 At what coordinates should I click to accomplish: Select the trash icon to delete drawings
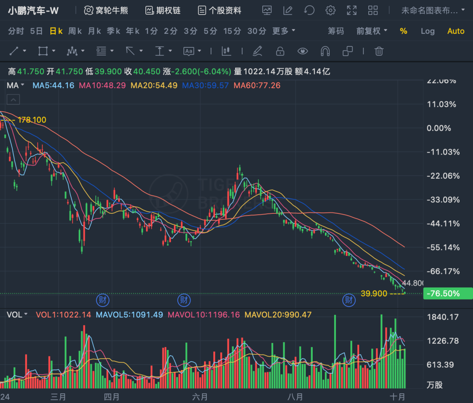(379, 51)
